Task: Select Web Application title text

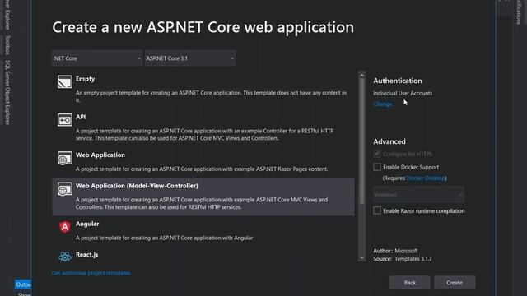Action: (x=100, y=155)
